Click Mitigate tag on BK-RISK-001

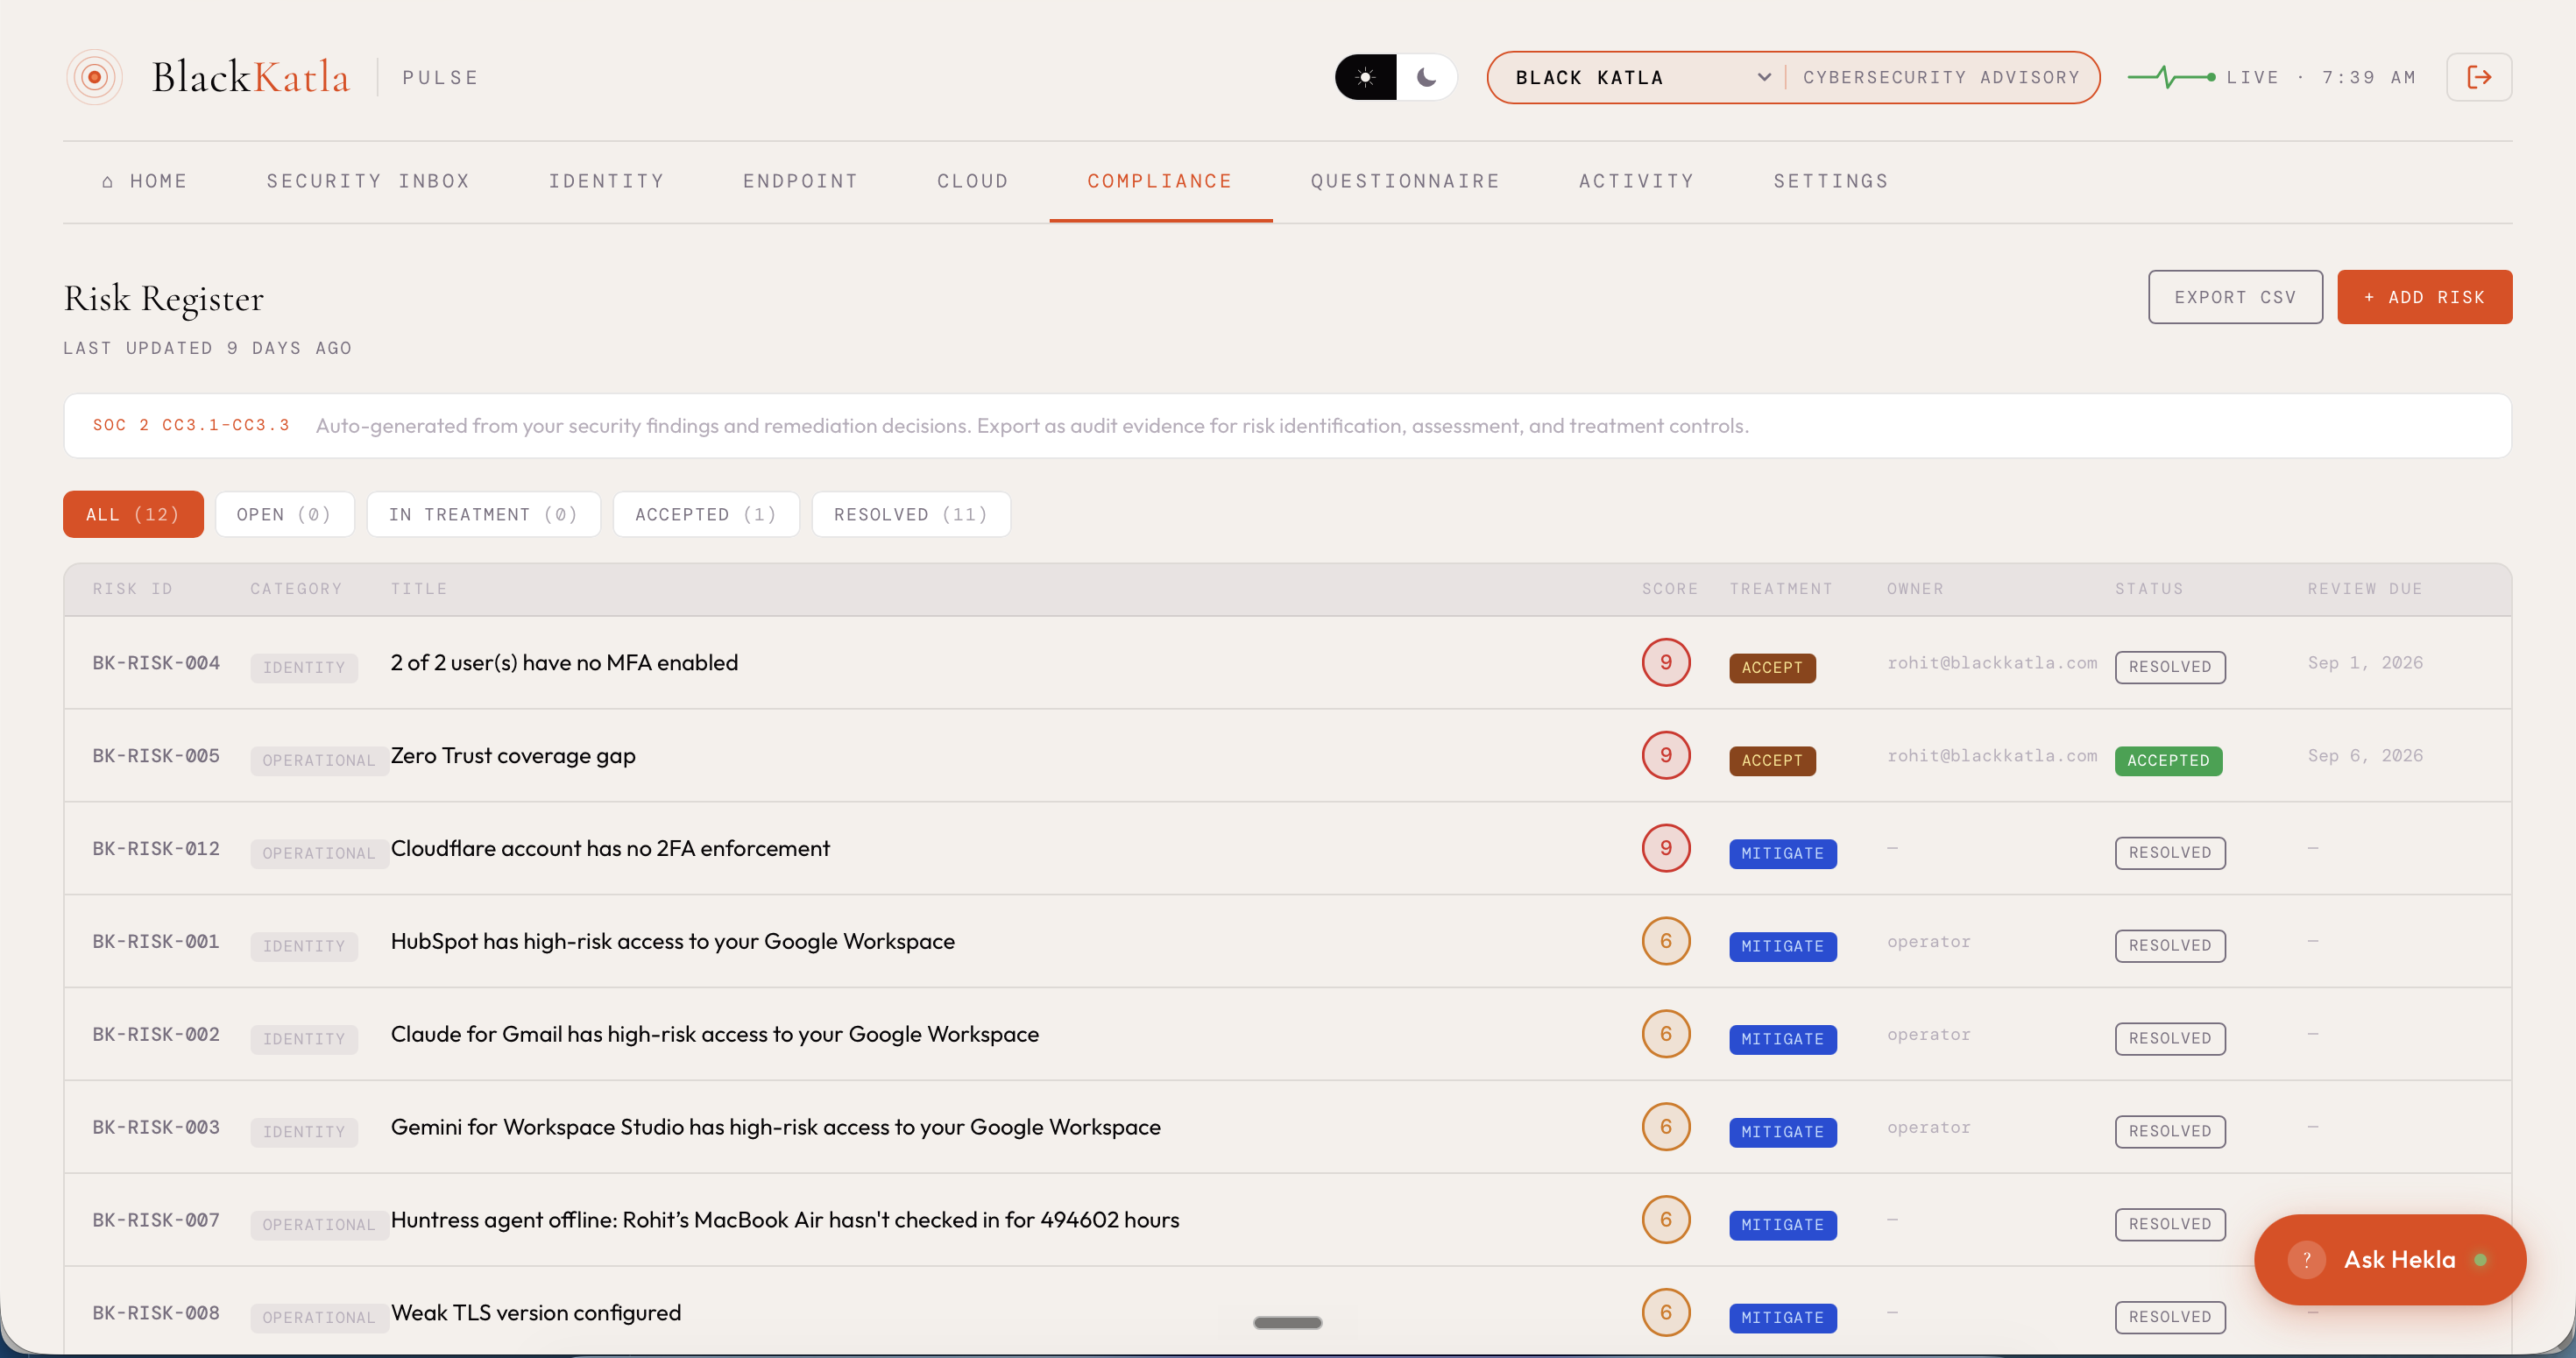[x=1782, y=947]
